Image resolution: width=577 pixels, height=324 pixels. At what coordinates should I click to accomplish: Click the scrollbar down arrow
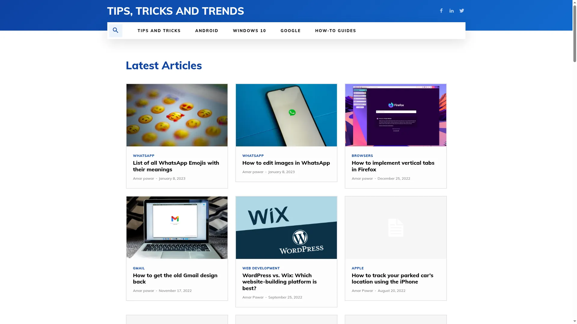(575, 322)
